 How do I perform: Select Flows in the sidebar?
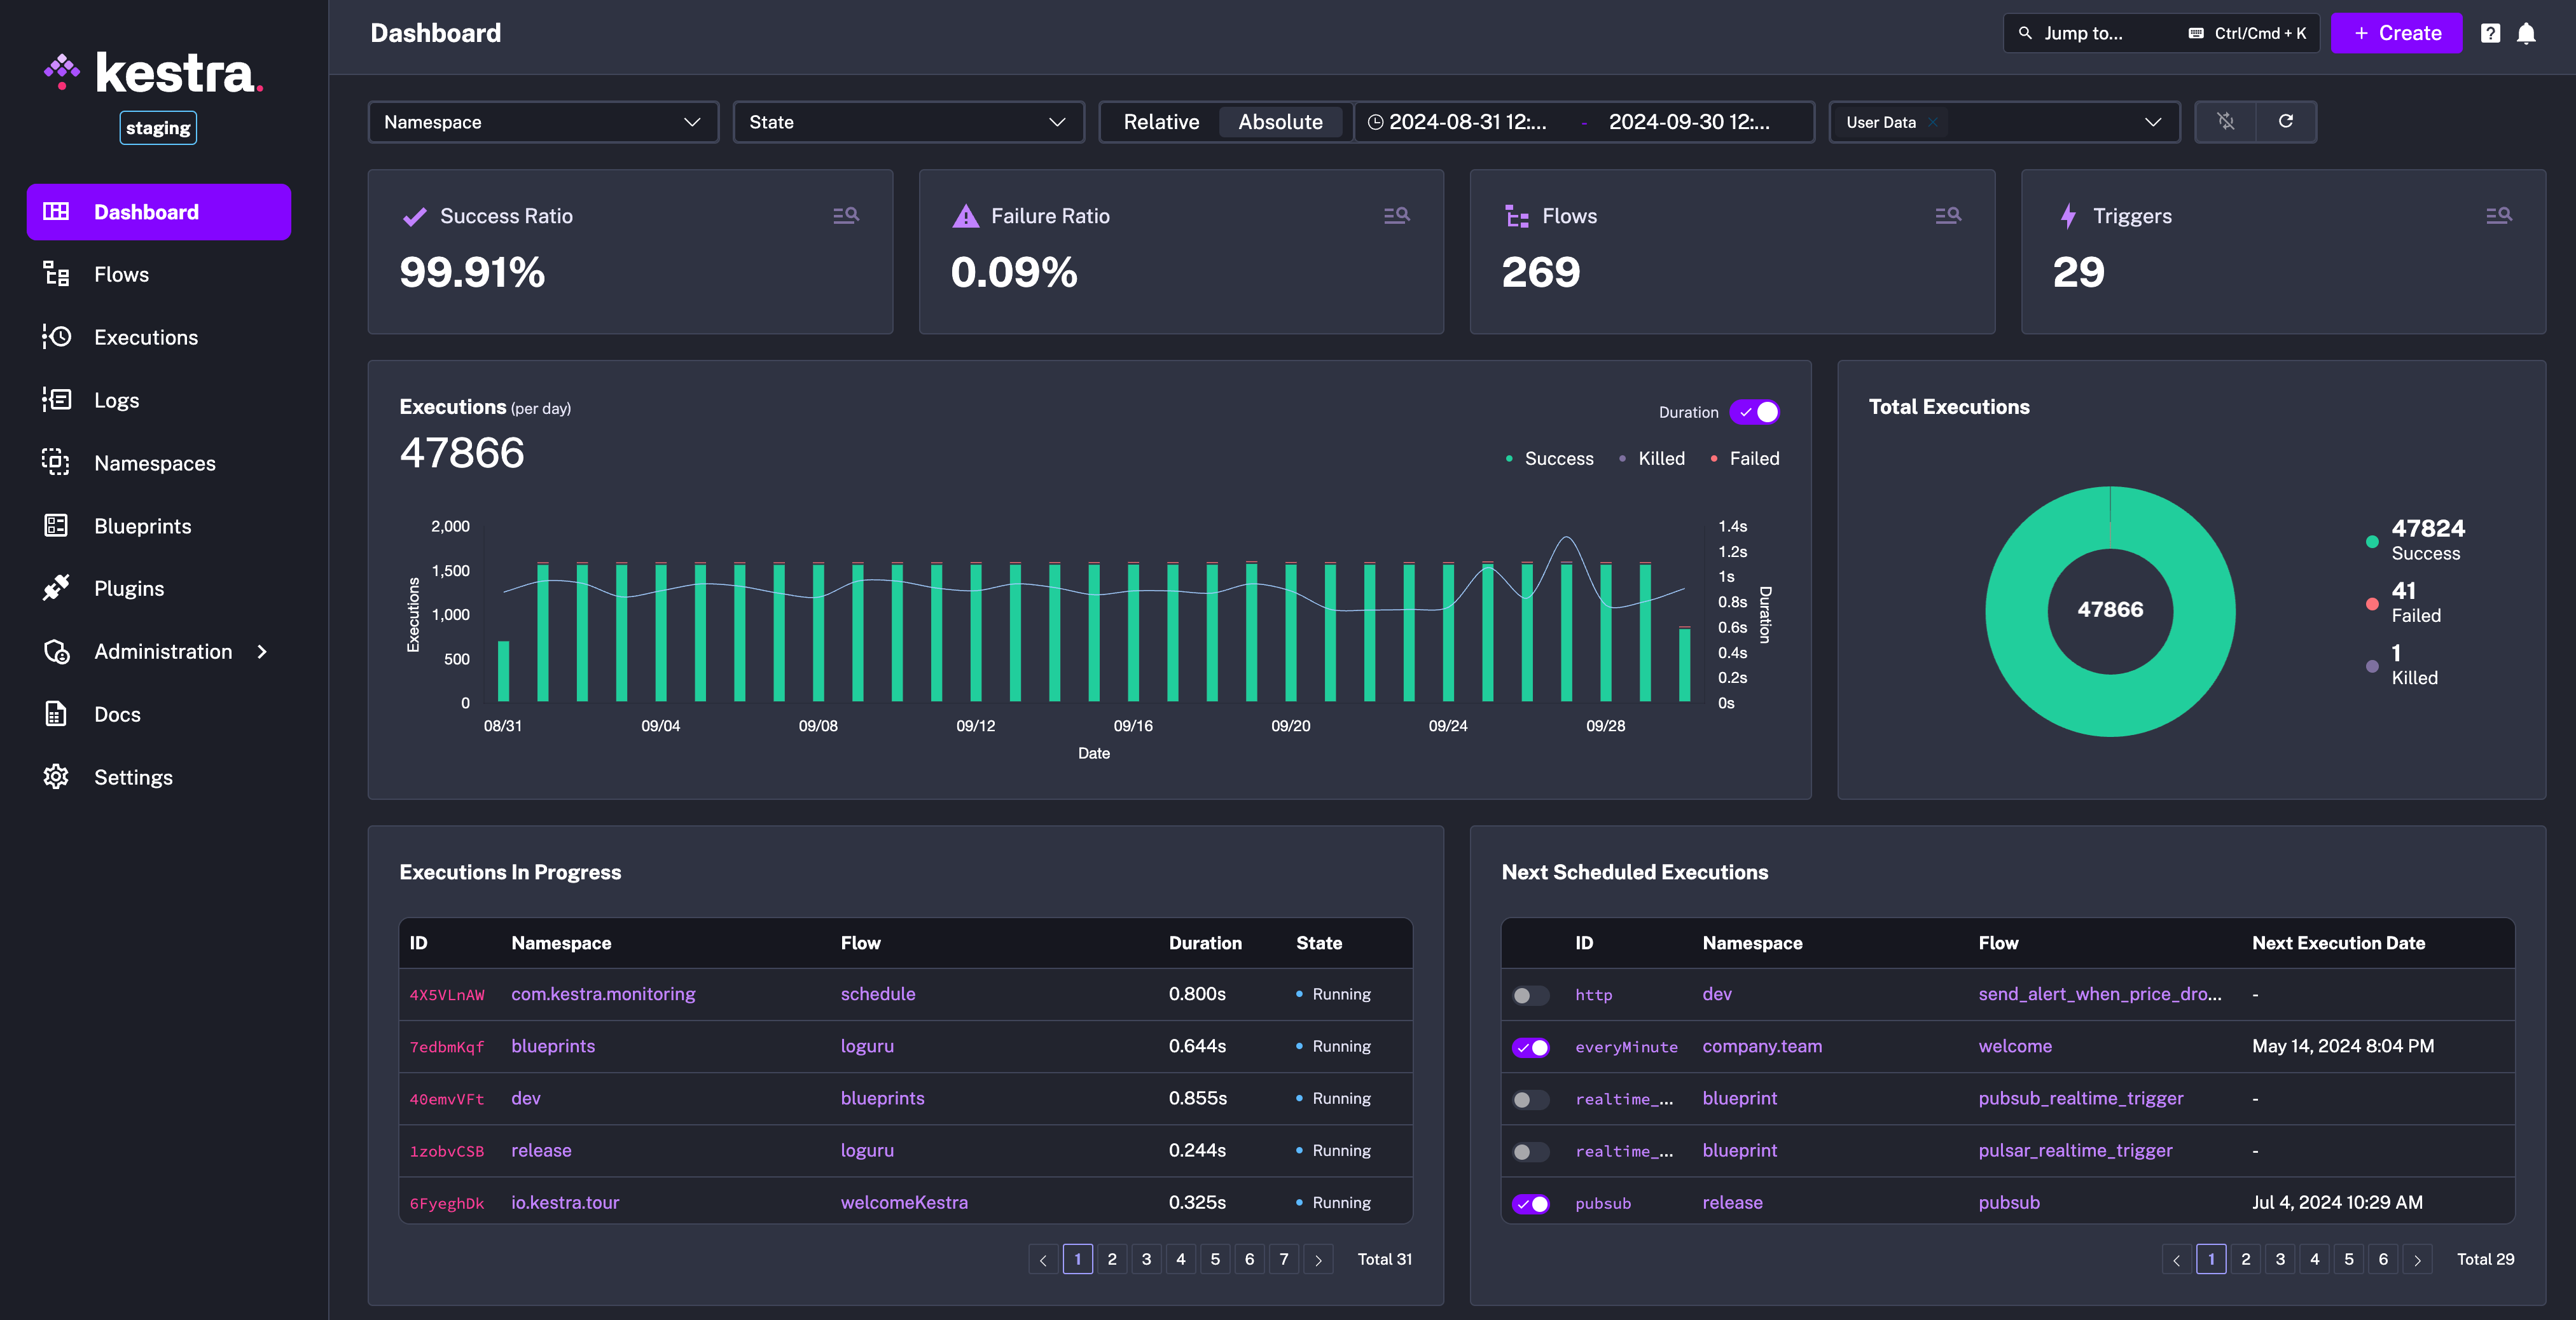tap(121, 274)
